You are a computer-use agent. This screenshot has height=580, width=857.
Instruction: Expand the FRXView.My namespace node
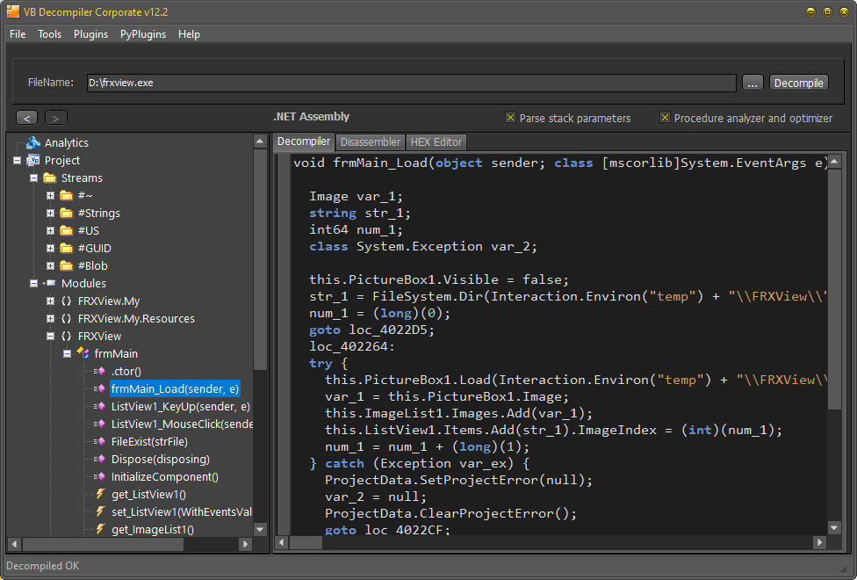[50, 301]
